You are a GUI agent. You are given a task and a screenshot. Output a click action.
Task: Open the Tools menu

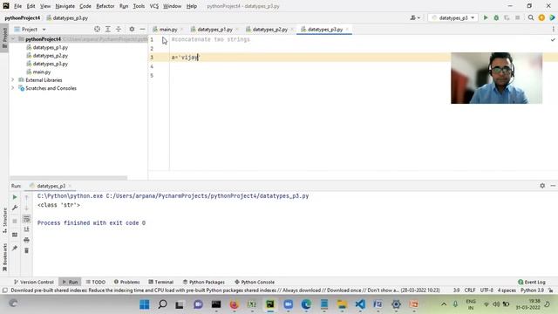click(139, 6)
